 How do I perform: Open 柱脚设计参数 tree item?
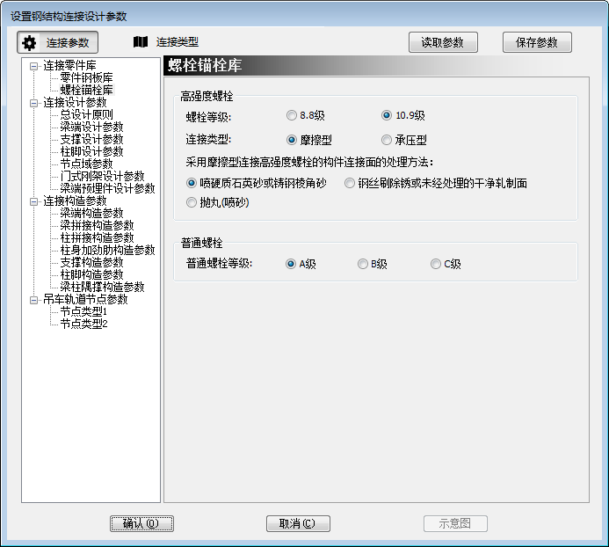(91, 152)
